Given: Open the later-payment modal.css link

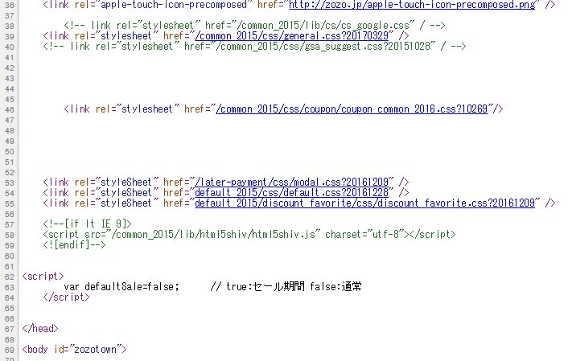Looking at the screenshot, I should [x=291, y=183].
